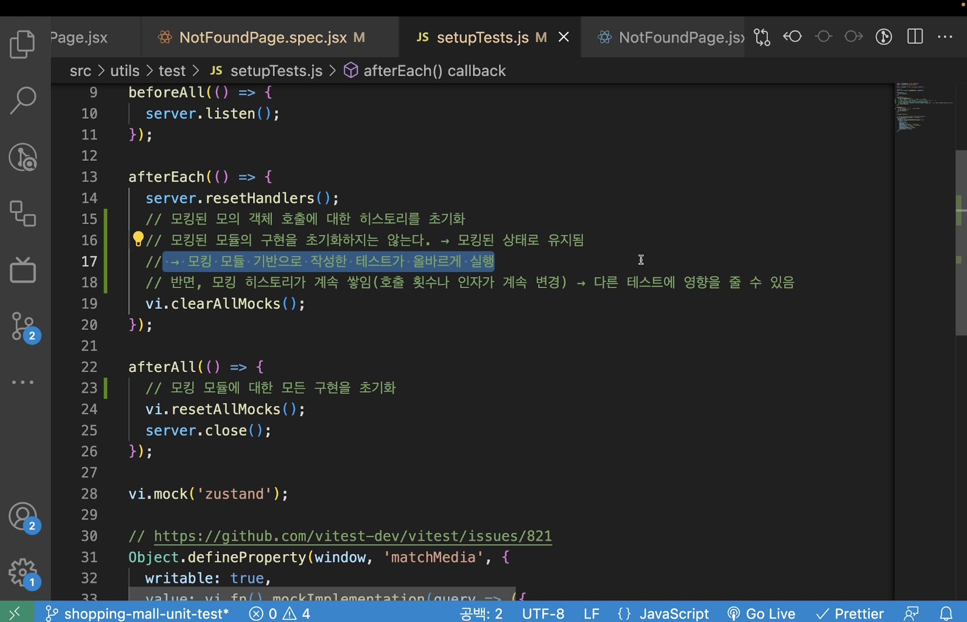Viewport: 967px width, 622px height.
Task: Click on server.listen() on line 10
Action: pos(212,114)
